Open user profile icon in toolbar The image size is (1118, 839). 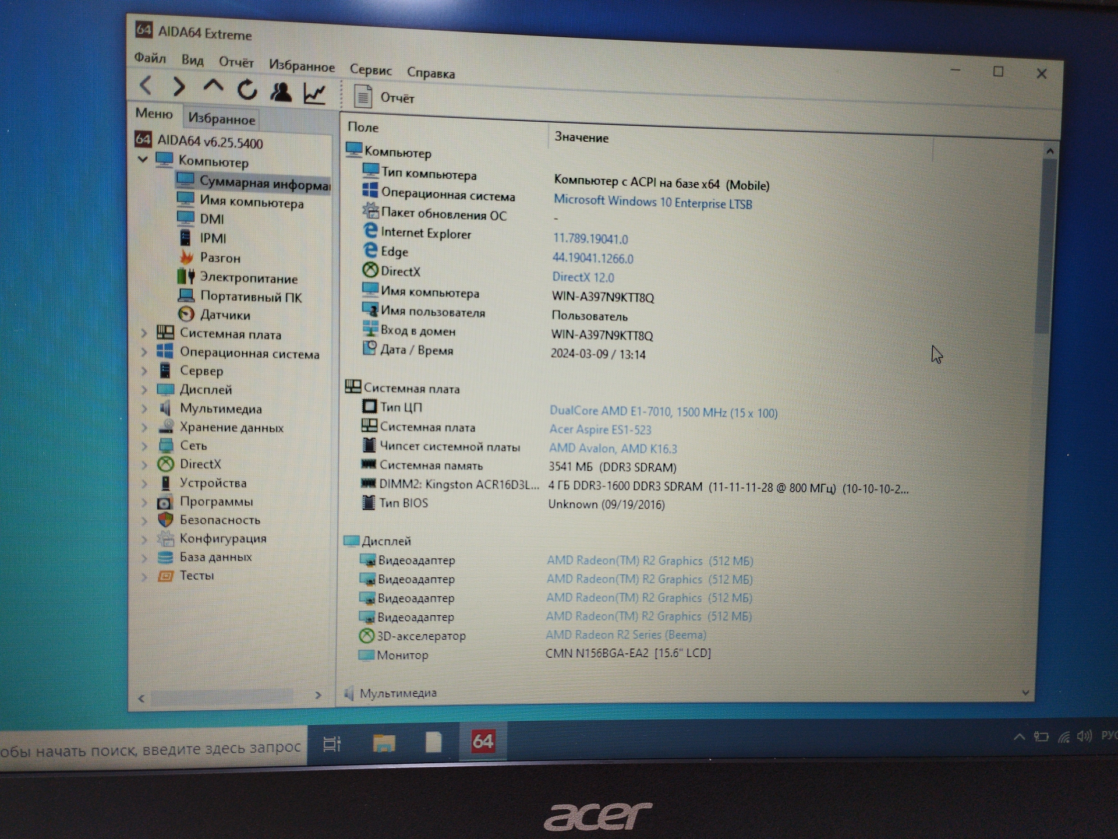click(x=281, y=91)
